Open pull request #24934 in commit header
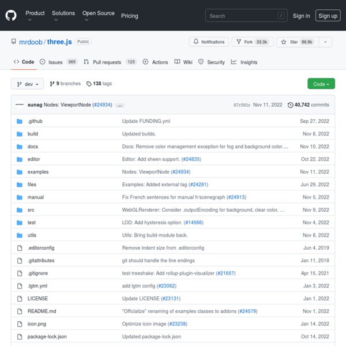The width and height of the screenshot is (346, 346). 102,105
